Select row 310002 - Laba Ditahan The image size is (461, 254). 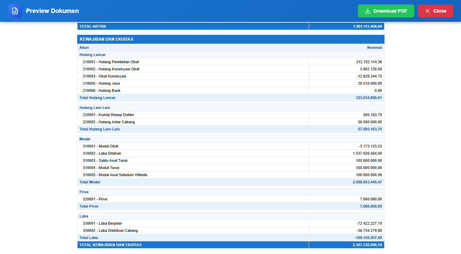[231, 153]
